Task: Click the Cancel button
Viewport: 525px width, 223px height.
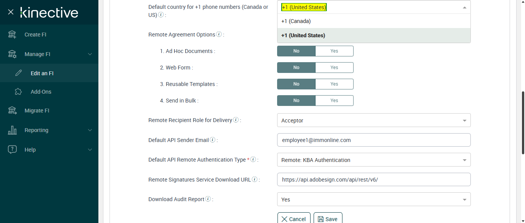Action: 294,219
